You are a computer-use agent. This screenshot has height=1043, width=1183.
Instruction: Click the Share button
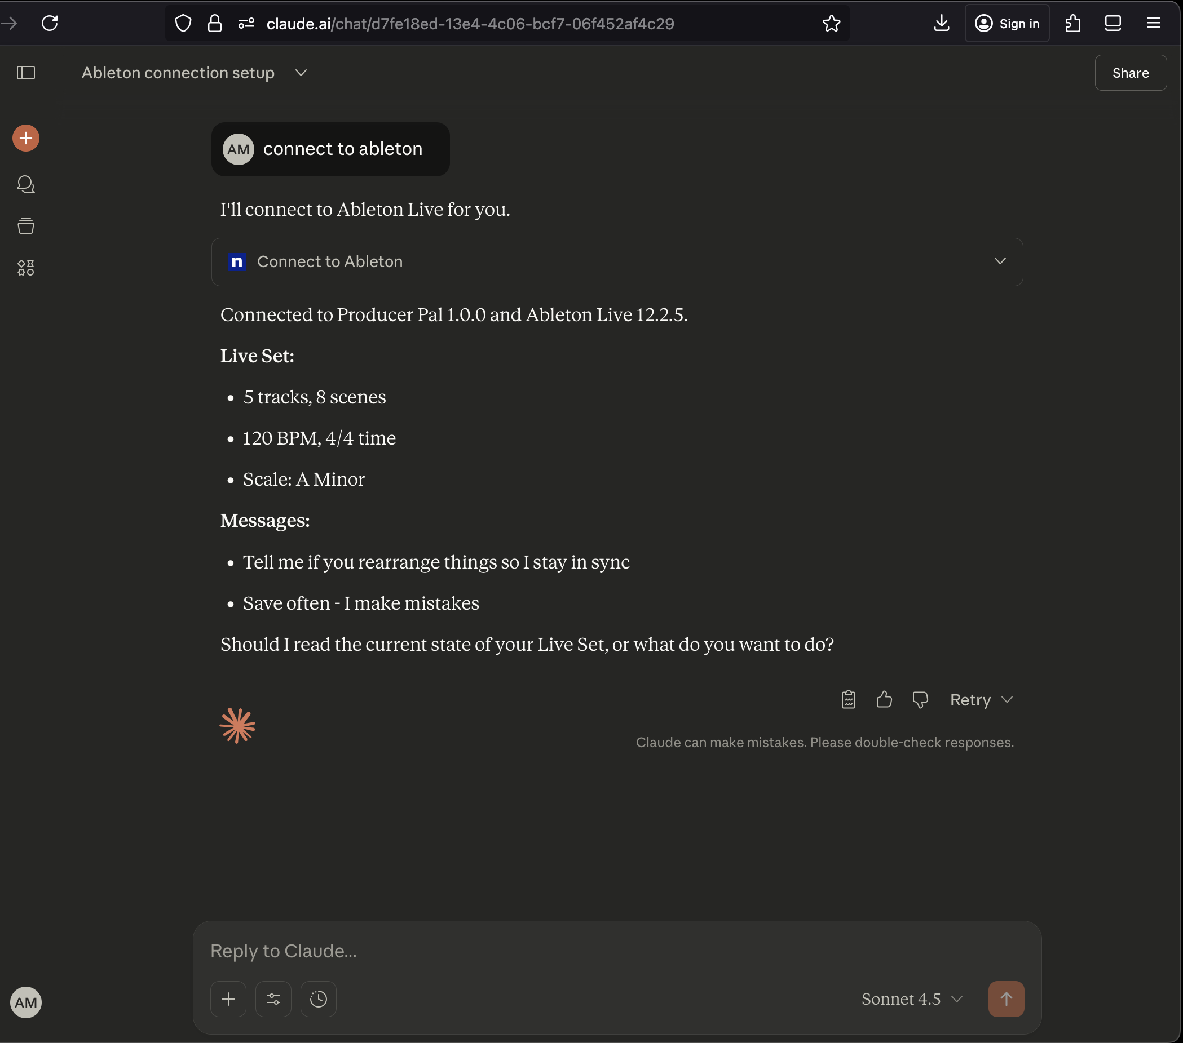click(1131, 72)
